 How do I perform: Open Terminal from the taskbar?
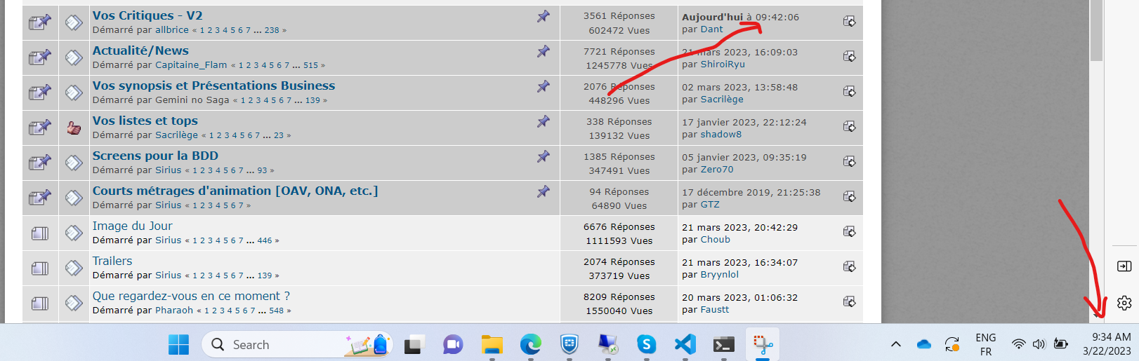point(724,344)
